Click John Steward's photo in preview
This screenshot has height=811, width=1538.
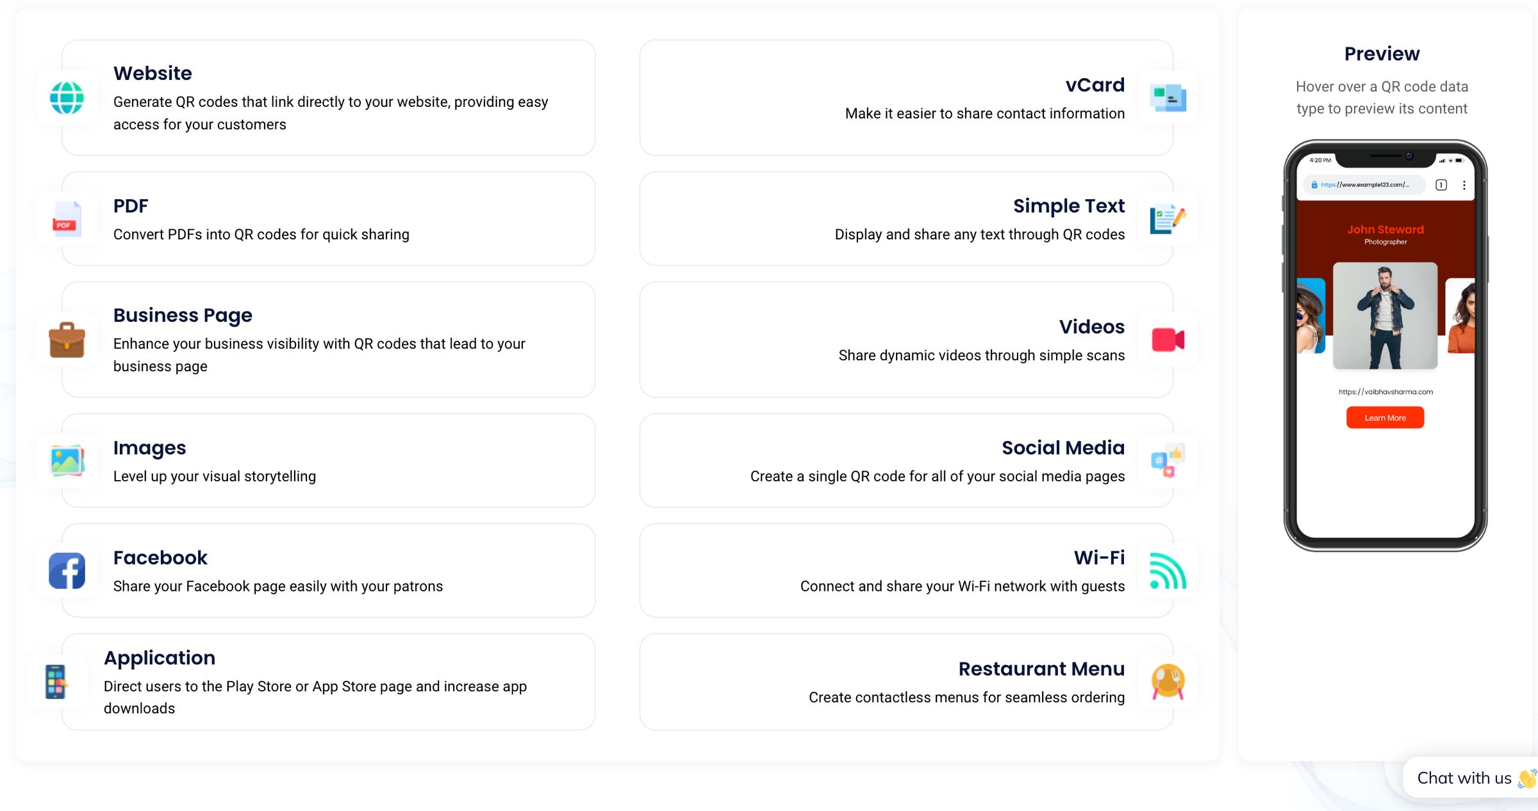click(x=1384, y=318)
